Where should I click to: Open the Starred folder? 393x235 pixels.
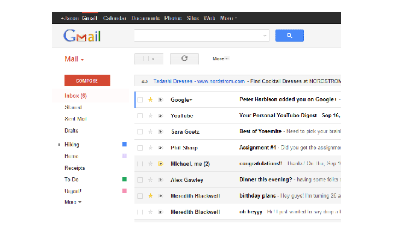tap(73, 107)
